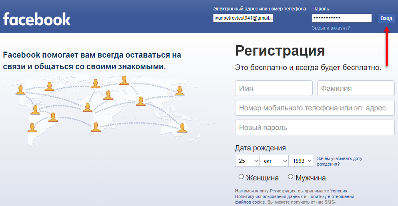Viewport: 398px width, 206px height.
Task: Click the facebook logo
Action: 36,19
